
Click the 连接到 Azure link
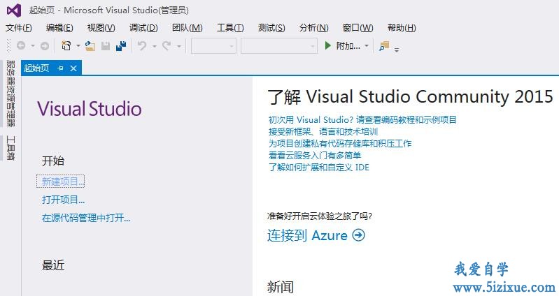pyautogui.click(x=307, y=235)
